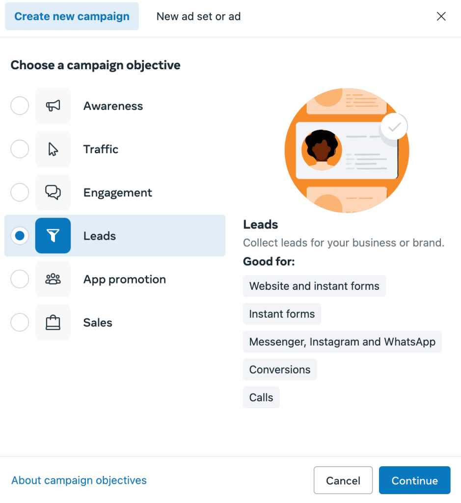The width and height of the screenshot is (461, 503).
Task: Click the Awareness megaphone icon
Action: pyautogui.click(x=53, y=106)
